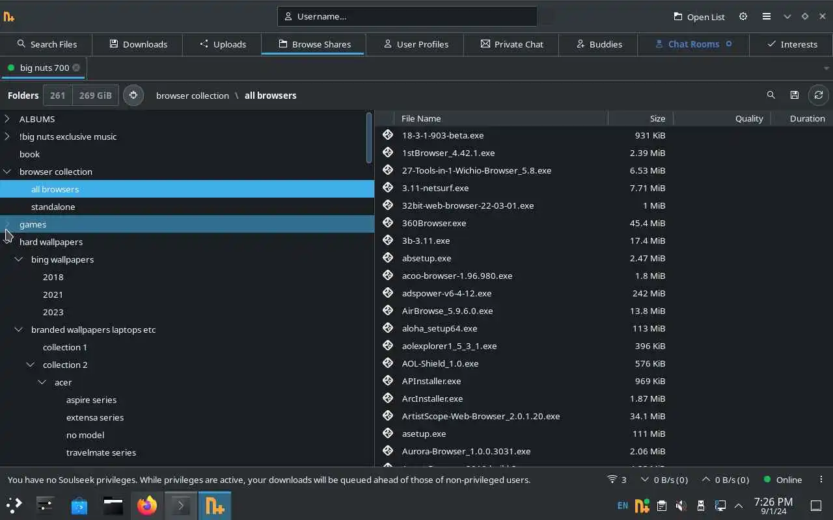833x520 pixels.
Task: Click the file icon of aloha_setup64.exe
Action: pyautogui.click(x=388, y=328)
